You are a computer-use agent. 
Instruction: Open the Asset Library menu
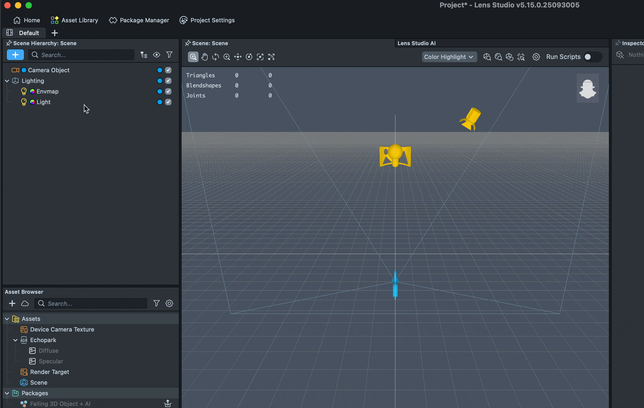tap(74, 20)
